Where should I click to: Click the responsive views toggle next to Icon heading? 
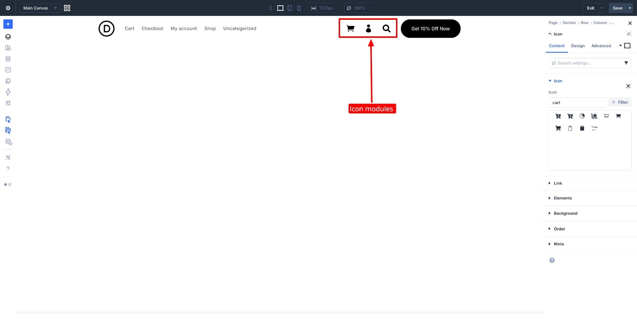(x=629, y=34)
